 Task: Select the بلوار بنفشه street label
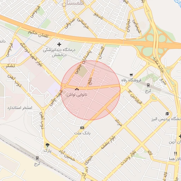tap(109, 142)
